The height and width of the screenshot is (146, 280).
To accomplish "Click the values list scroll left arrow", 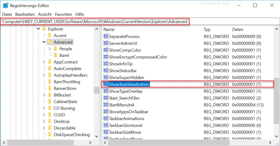I will [x=105, y=142].
